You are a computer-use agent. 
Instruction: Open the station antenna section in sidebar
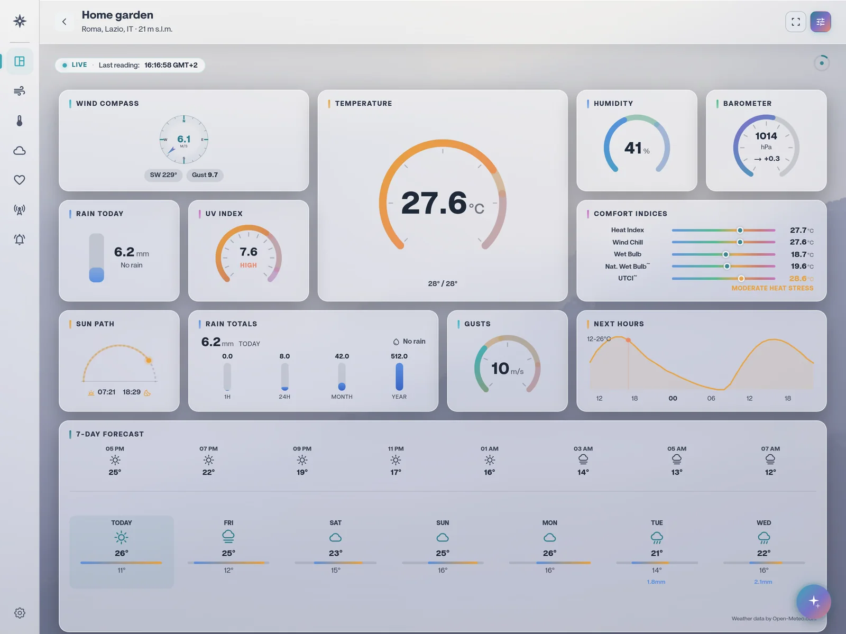click(20, 209)
